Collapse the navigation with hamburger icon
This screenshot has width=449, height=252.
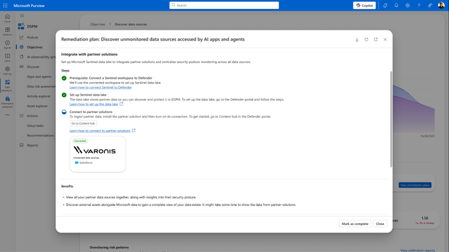click(x=22, y=16)
